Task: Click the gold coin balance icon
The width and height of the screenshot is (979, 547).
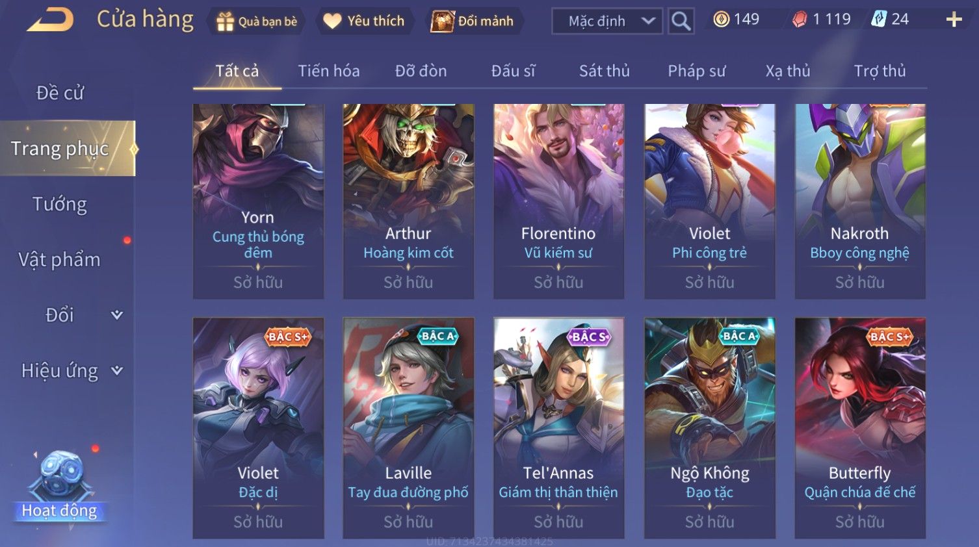Action: tap(721, 19)
